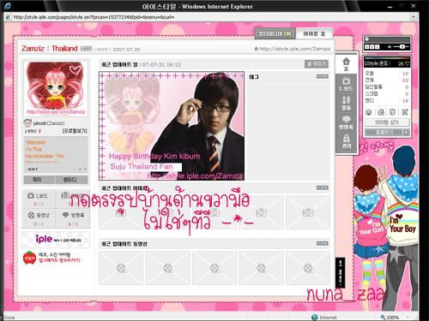Adjust the music player volume slider knob
Screen dimensions: 429x321
tap(402, 46)
